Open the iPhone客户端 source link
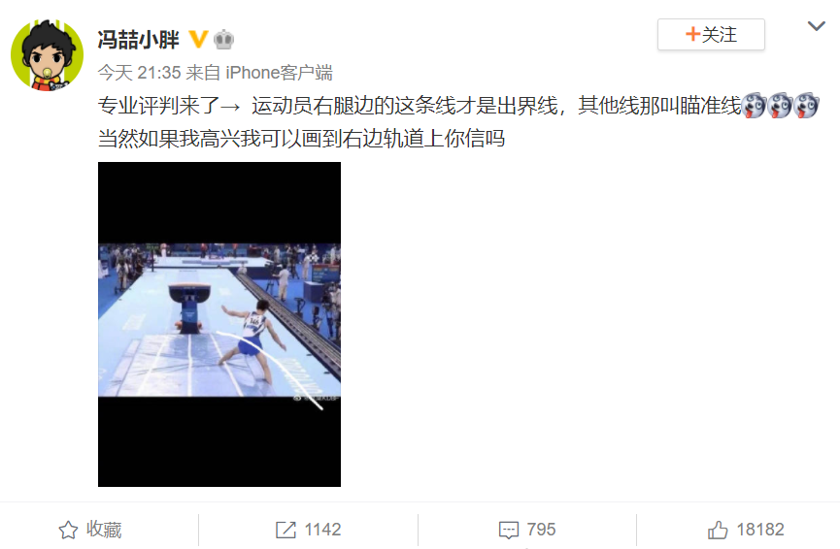 click(279, 72)
